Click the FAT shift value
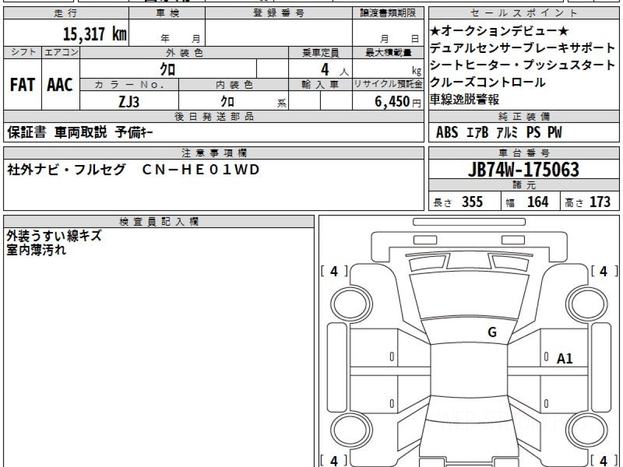The width and height of the screenshot is (623, 467). (22, 85)
